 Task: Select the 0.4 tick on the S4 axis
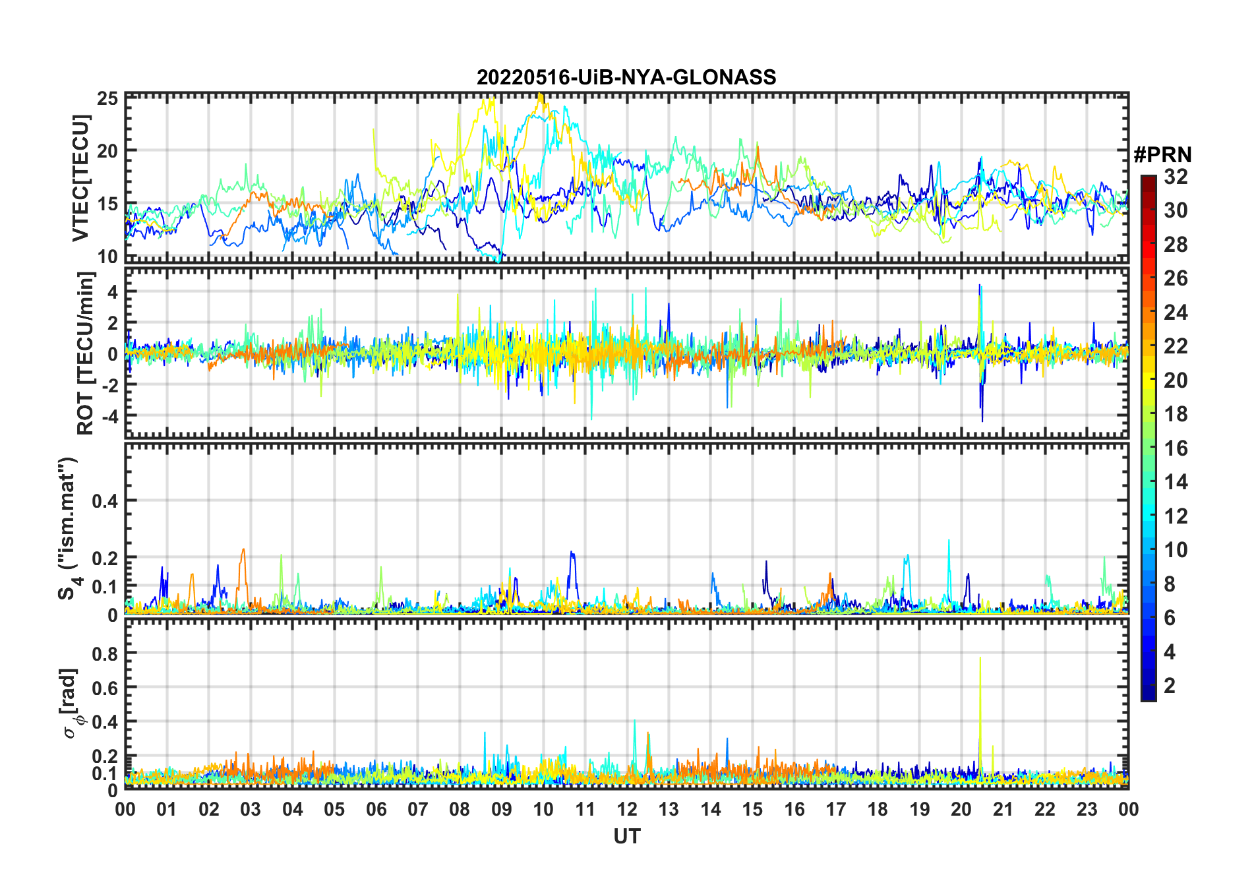click(x=105, y=501)
